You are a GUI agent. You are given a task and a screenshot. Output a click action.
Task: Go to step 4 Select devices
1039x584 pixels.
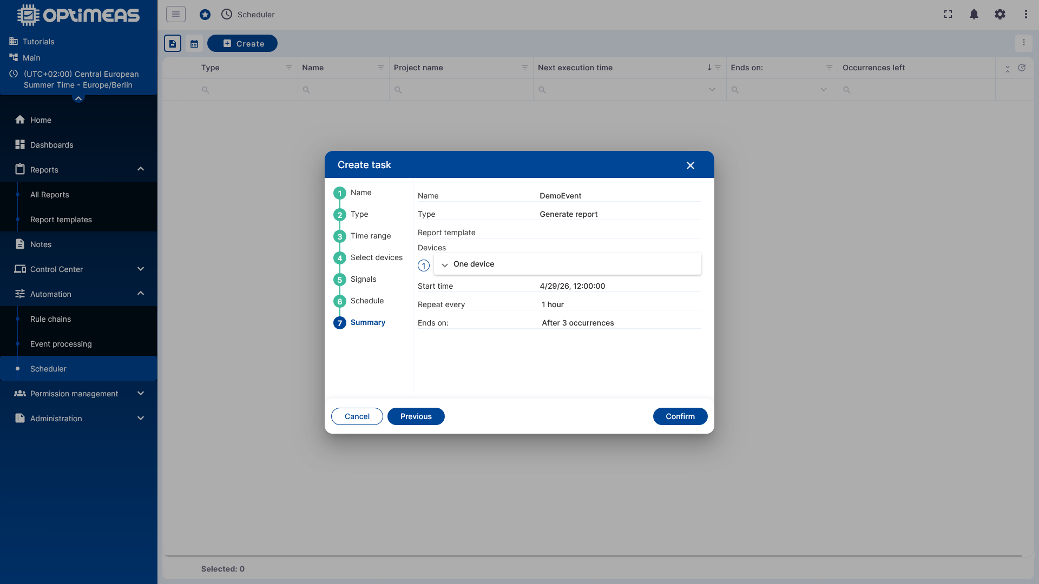368,258
